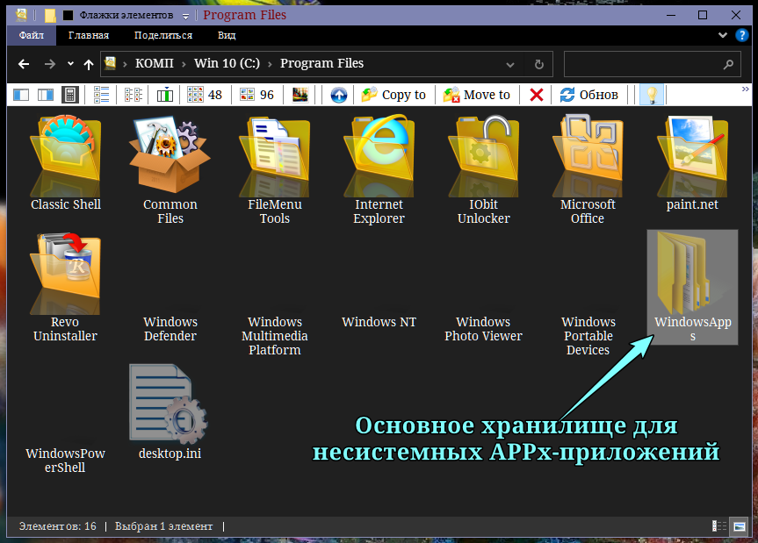
Task: Set icon size to 96
Action: click(x=256, y=95)
